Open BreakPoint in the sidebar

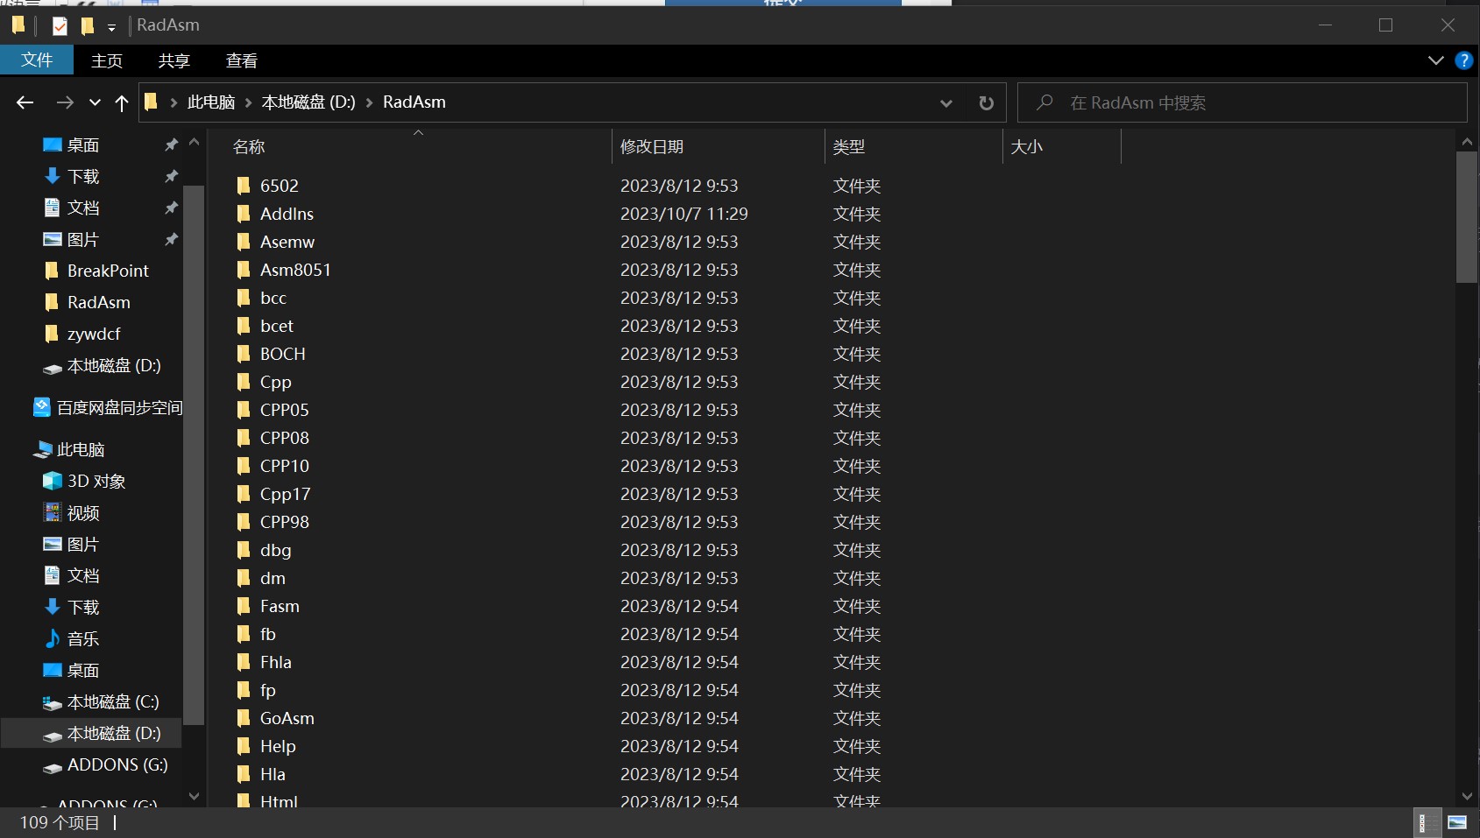(x=108, y=271)
